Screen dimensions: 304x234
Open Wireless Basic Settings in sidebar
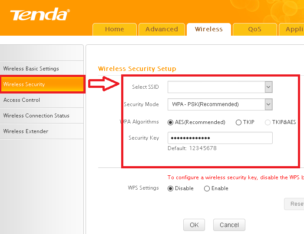click(x=42, y=69)
